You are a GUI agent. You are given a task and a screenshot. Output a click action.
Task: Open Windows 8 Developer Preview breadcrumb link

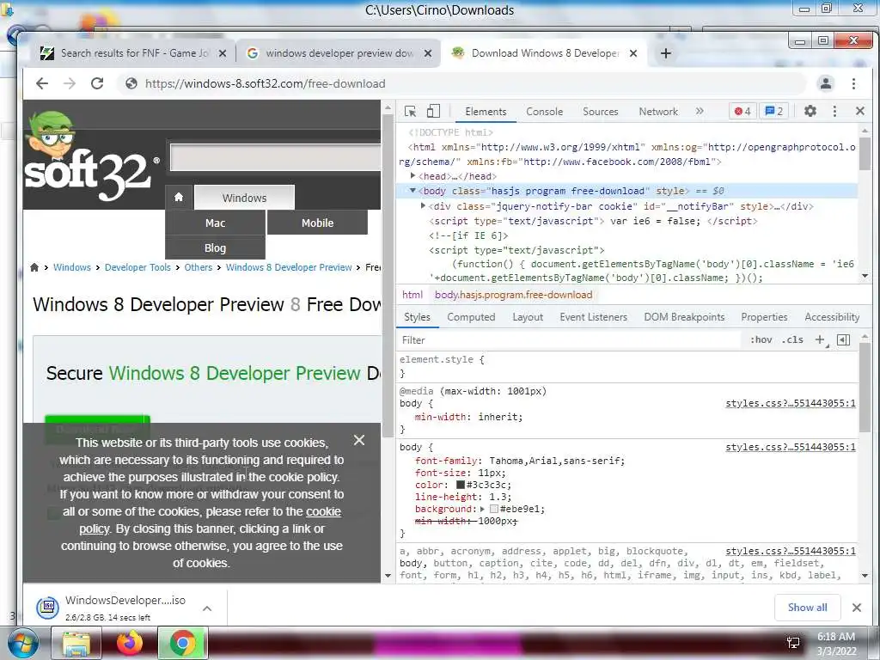pyautogui.click(x=289, y=267)
